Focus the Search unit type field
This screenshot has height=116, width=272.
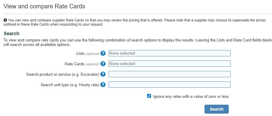pos(170,84)
